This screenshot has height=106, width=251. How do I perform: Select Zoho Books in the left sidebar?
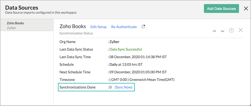[15, 23]
